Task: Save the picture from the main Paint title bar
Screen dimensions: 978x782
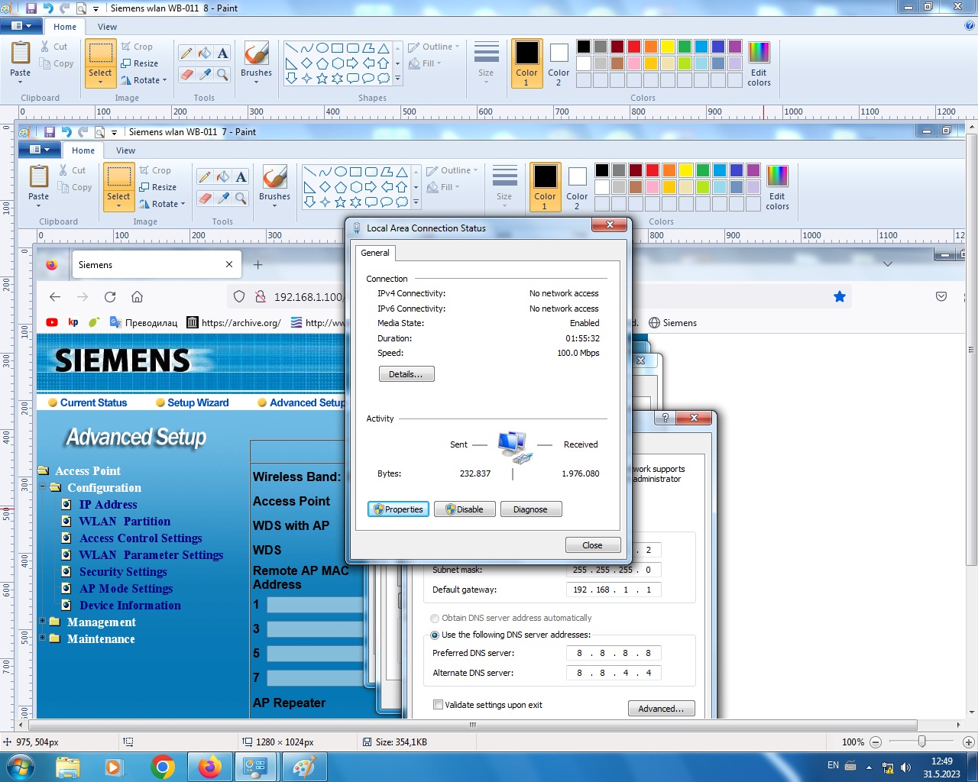Action: 31,8
